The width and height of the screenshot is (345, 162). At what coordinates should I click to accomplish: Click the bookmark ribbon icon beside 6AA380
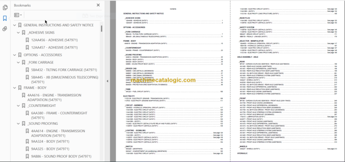coord(27,113)
